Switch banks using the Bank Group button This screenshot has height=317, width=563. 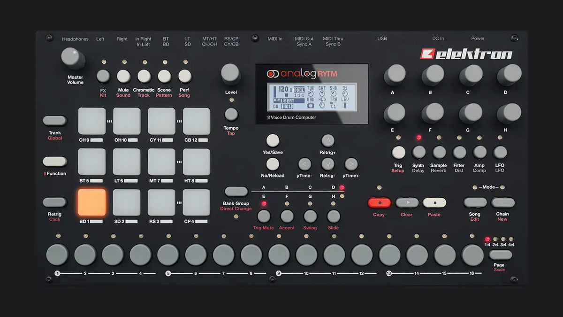click(236, 192)
